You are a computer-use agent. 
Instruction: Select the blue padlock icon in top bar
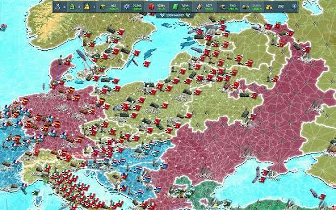[x=58, y=7]
